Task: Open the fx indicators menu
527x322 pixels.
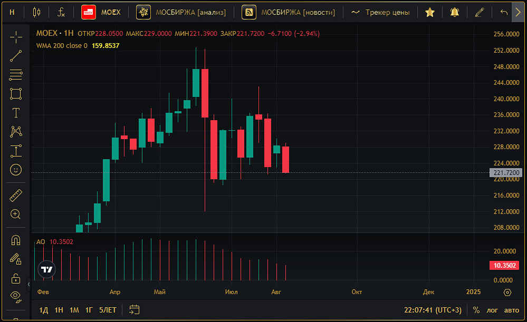Action: coord(61,13)
